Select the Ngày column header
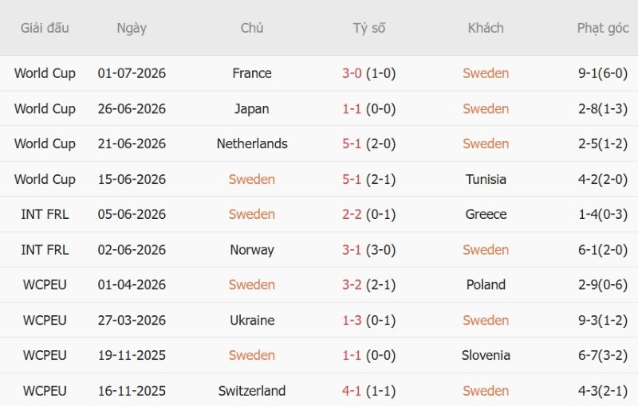 click(132, 29)
